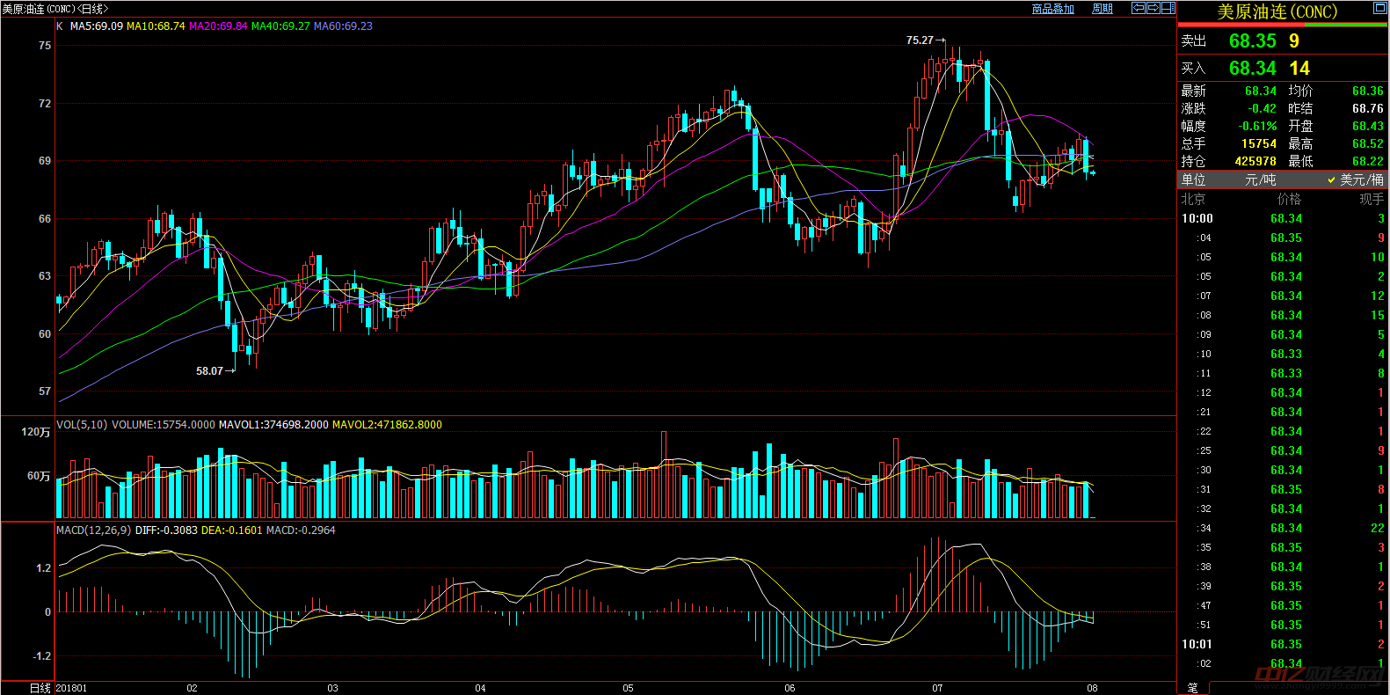Click the 买入 bid price 68.34
This screenshot has width=1390, height=695.
pyautogui.click(x=1253, y=69)
